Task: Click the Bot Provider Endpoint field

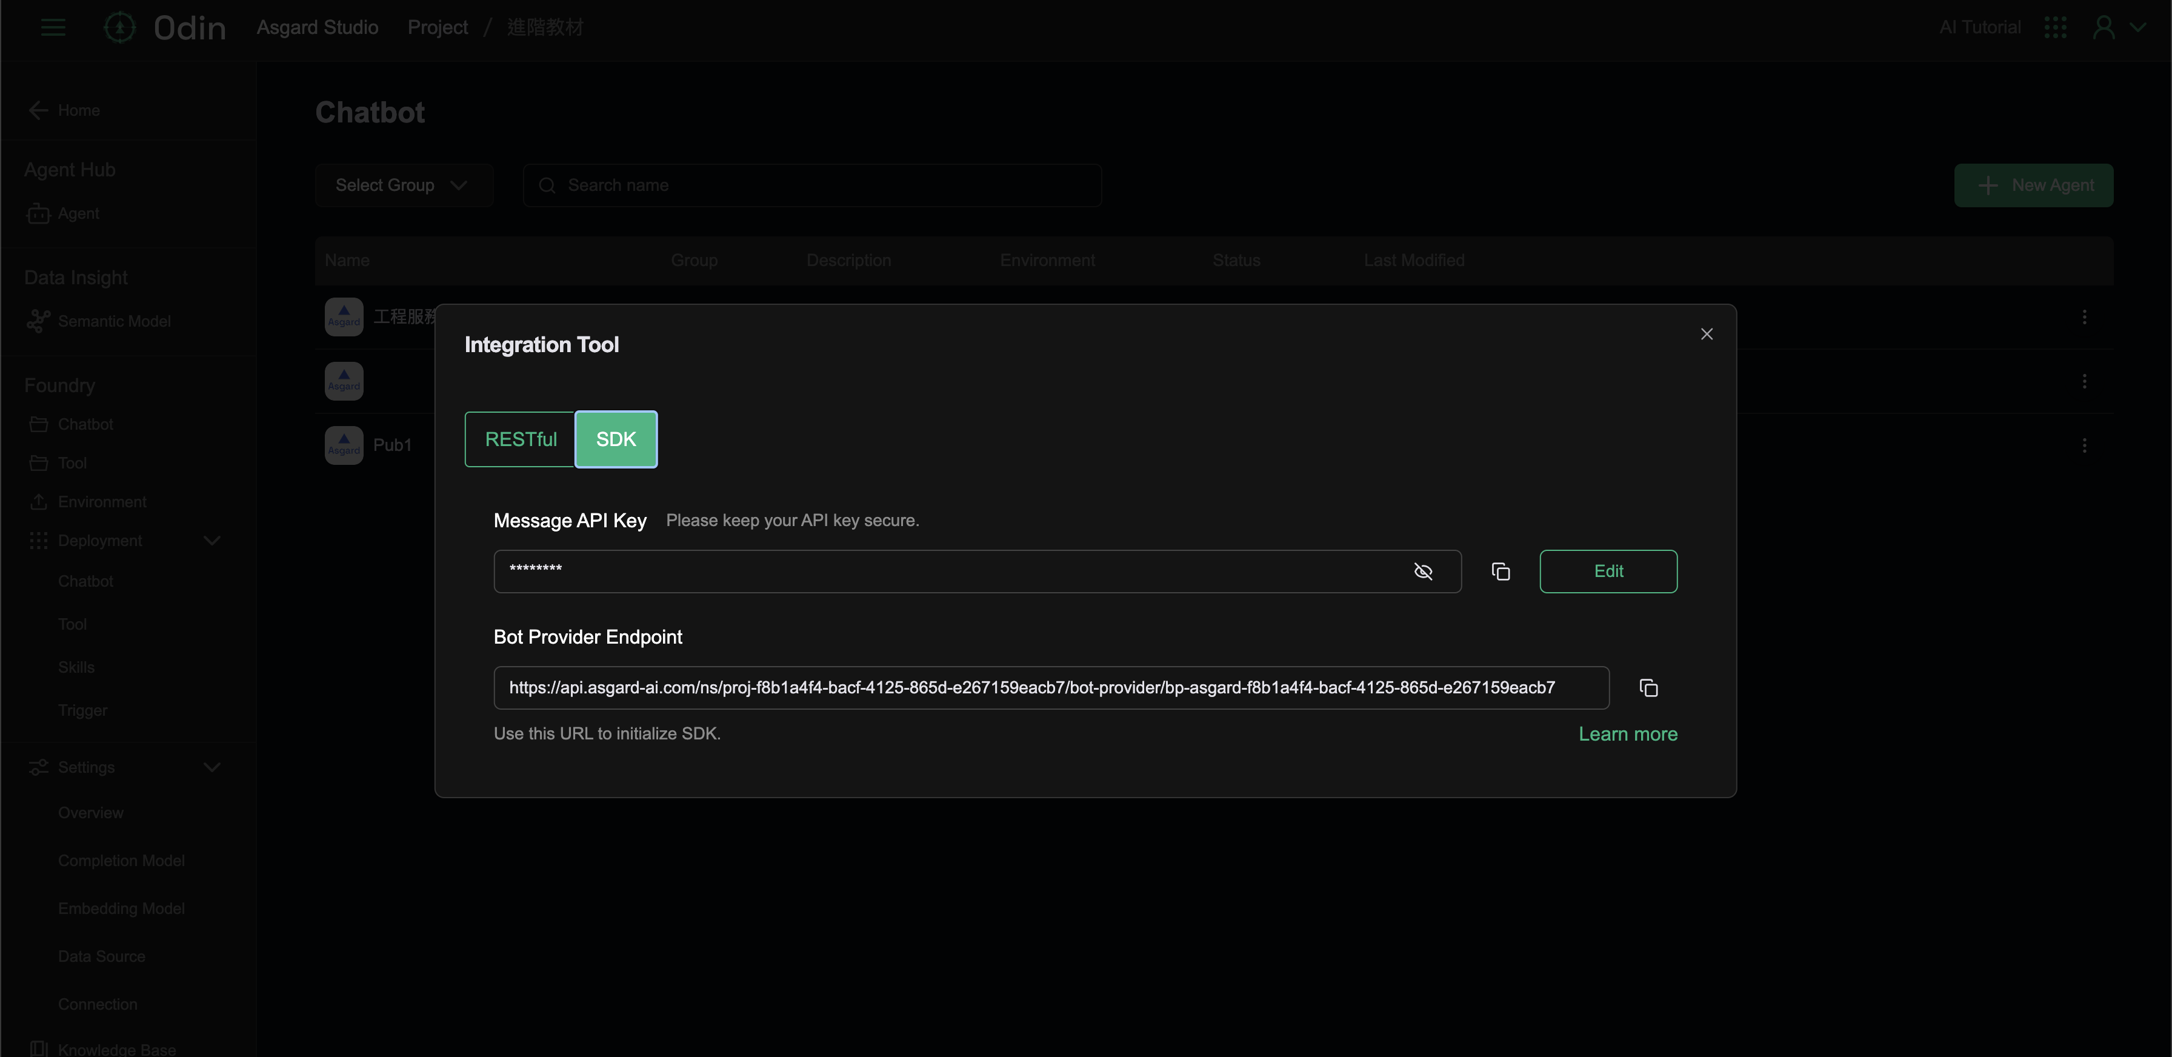Action: 1051,688
